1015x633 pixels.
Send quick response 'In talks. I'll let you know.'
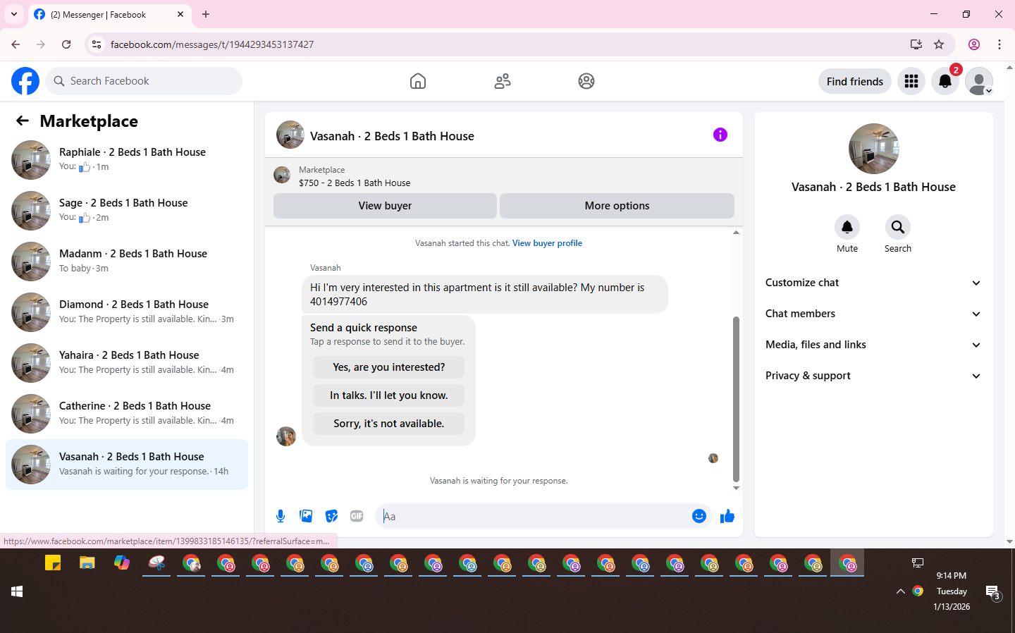pyautogui.click(x=388, y=395)
